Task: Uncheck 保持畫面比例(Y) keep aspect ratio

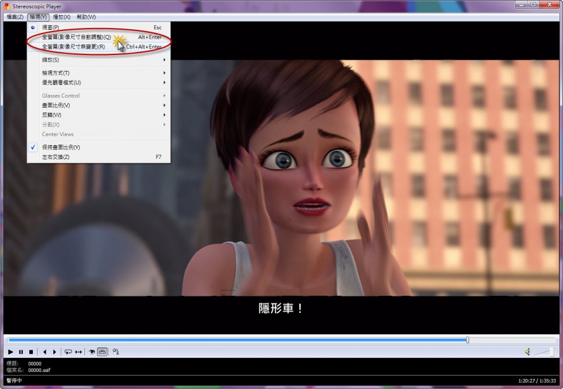Action: 61,148
